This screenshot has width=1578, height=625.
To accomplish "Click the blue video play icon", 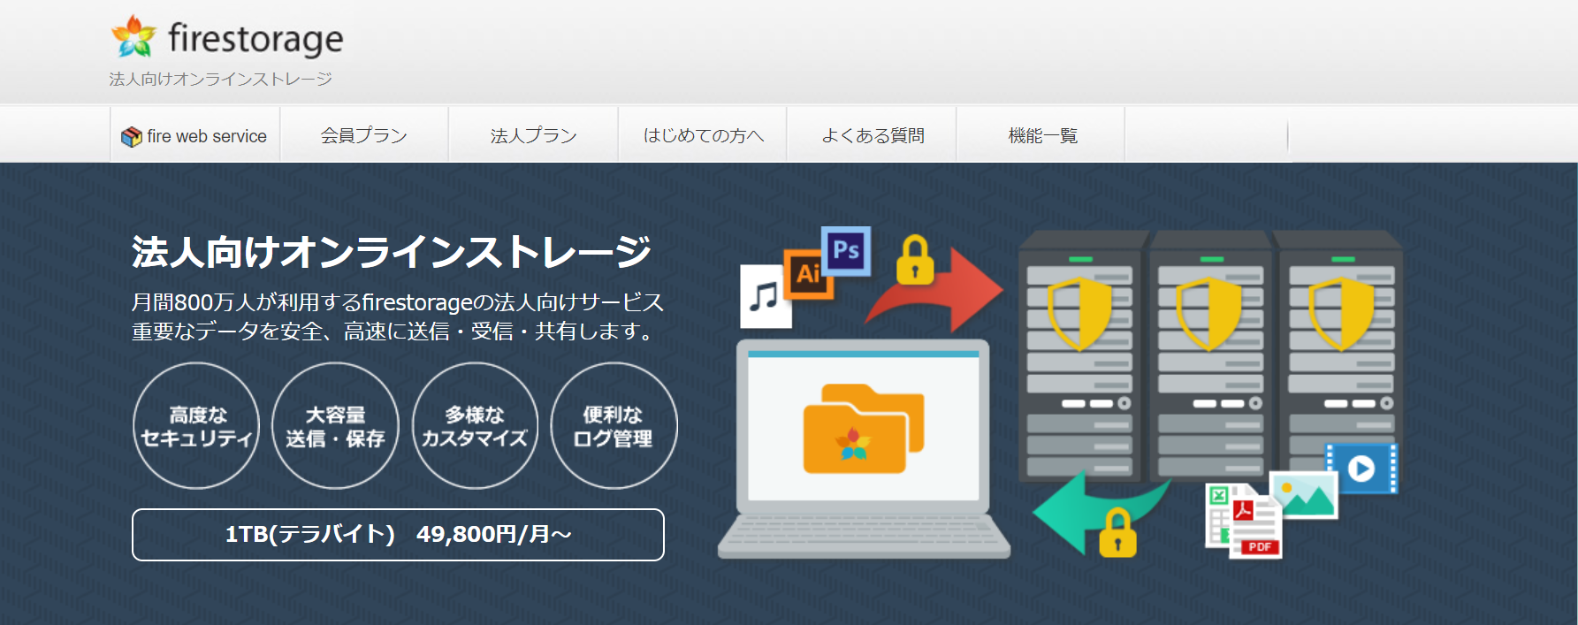I will 1362,468.
